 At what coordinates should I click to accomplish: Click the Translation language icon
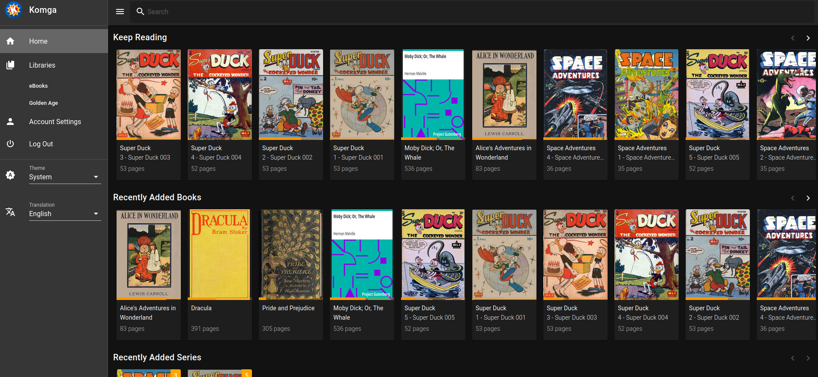(10, 211)
